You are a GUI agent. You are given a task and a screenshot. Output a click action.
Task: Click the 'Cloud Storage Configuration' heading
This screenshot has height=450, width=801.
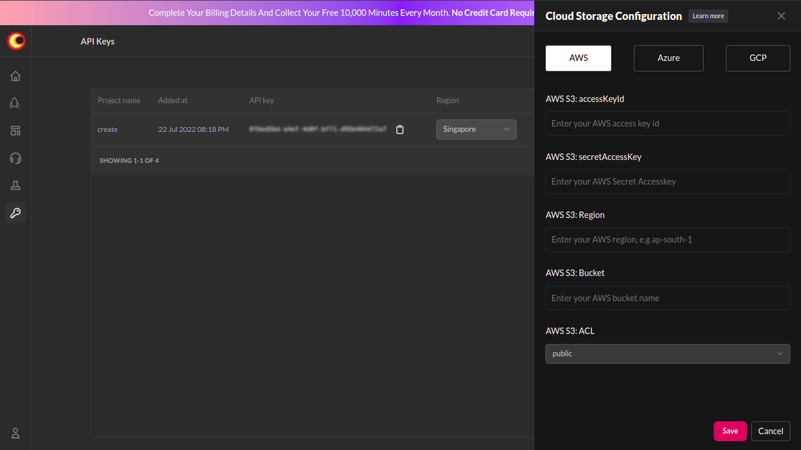pos(613,16)
